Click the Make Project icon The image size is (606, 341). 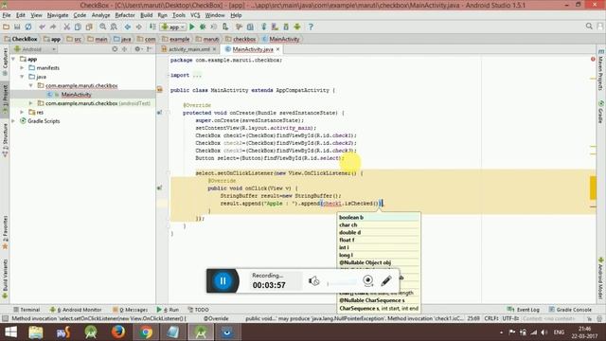[x=152, y=27]
